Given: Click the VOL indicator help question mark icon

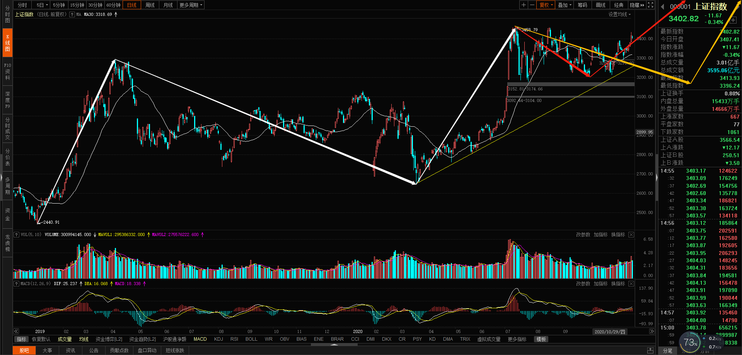Looking at the screenshot, I should [17, 234].
